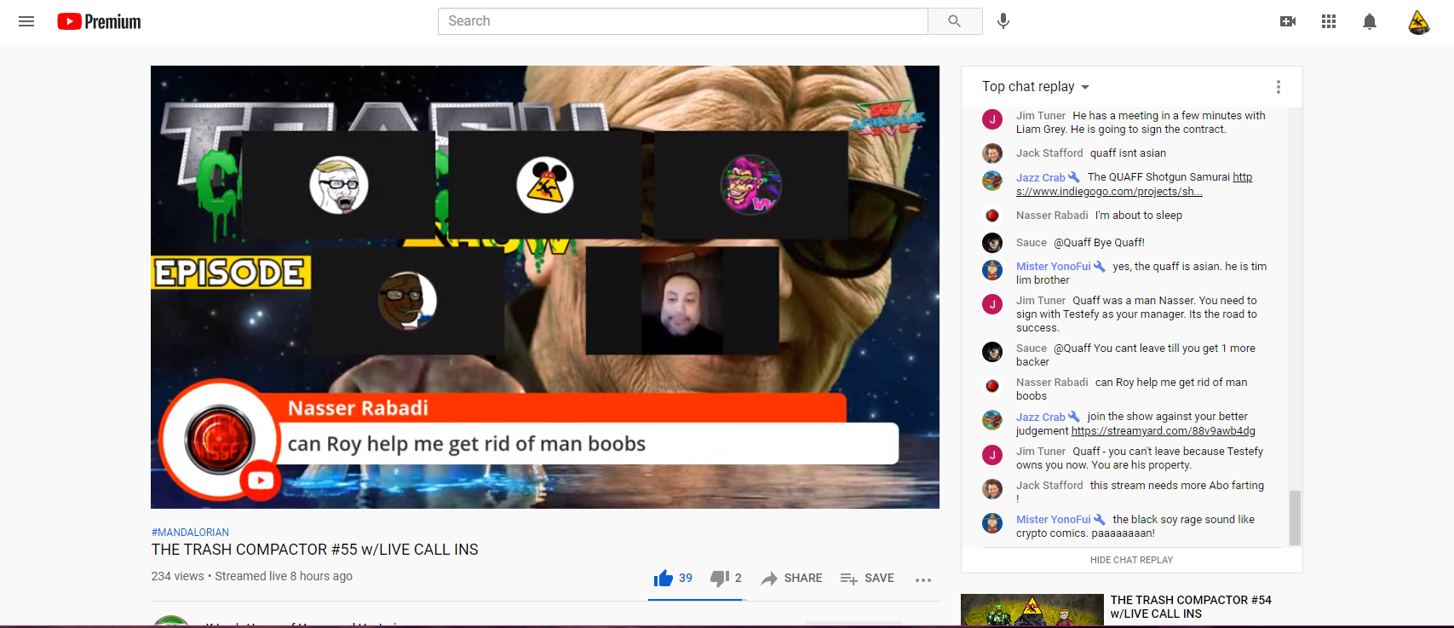
Task: Click Jim Tuner's avatar by 'Testefy owns you now'
Action: 992,455
